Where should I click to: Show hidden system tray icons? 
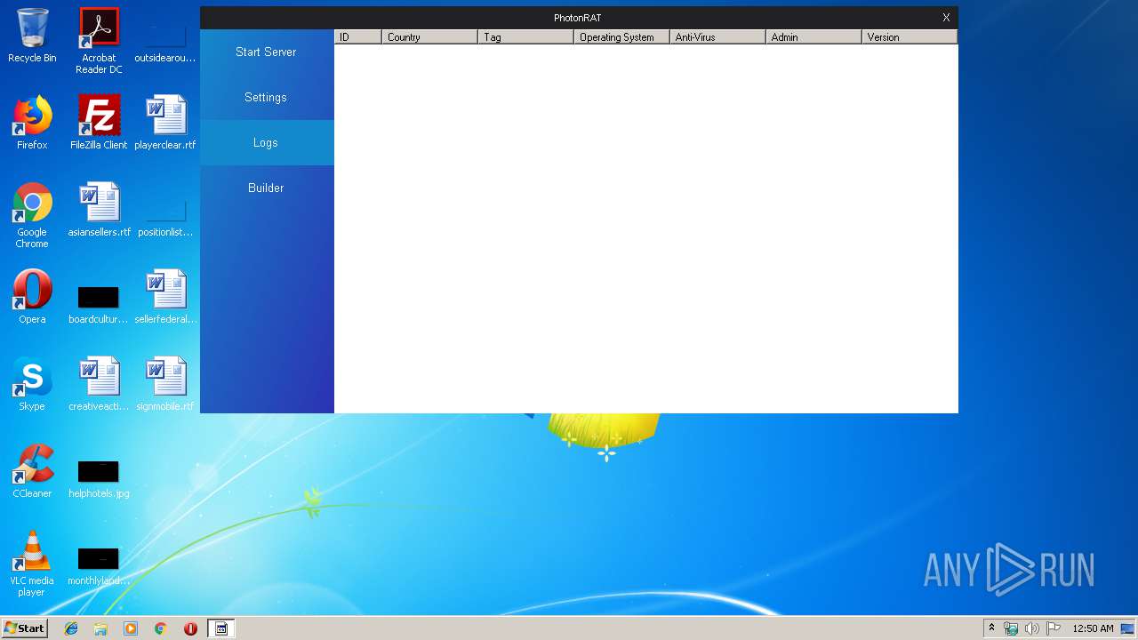pyautogui.click(x=991, y=628)
